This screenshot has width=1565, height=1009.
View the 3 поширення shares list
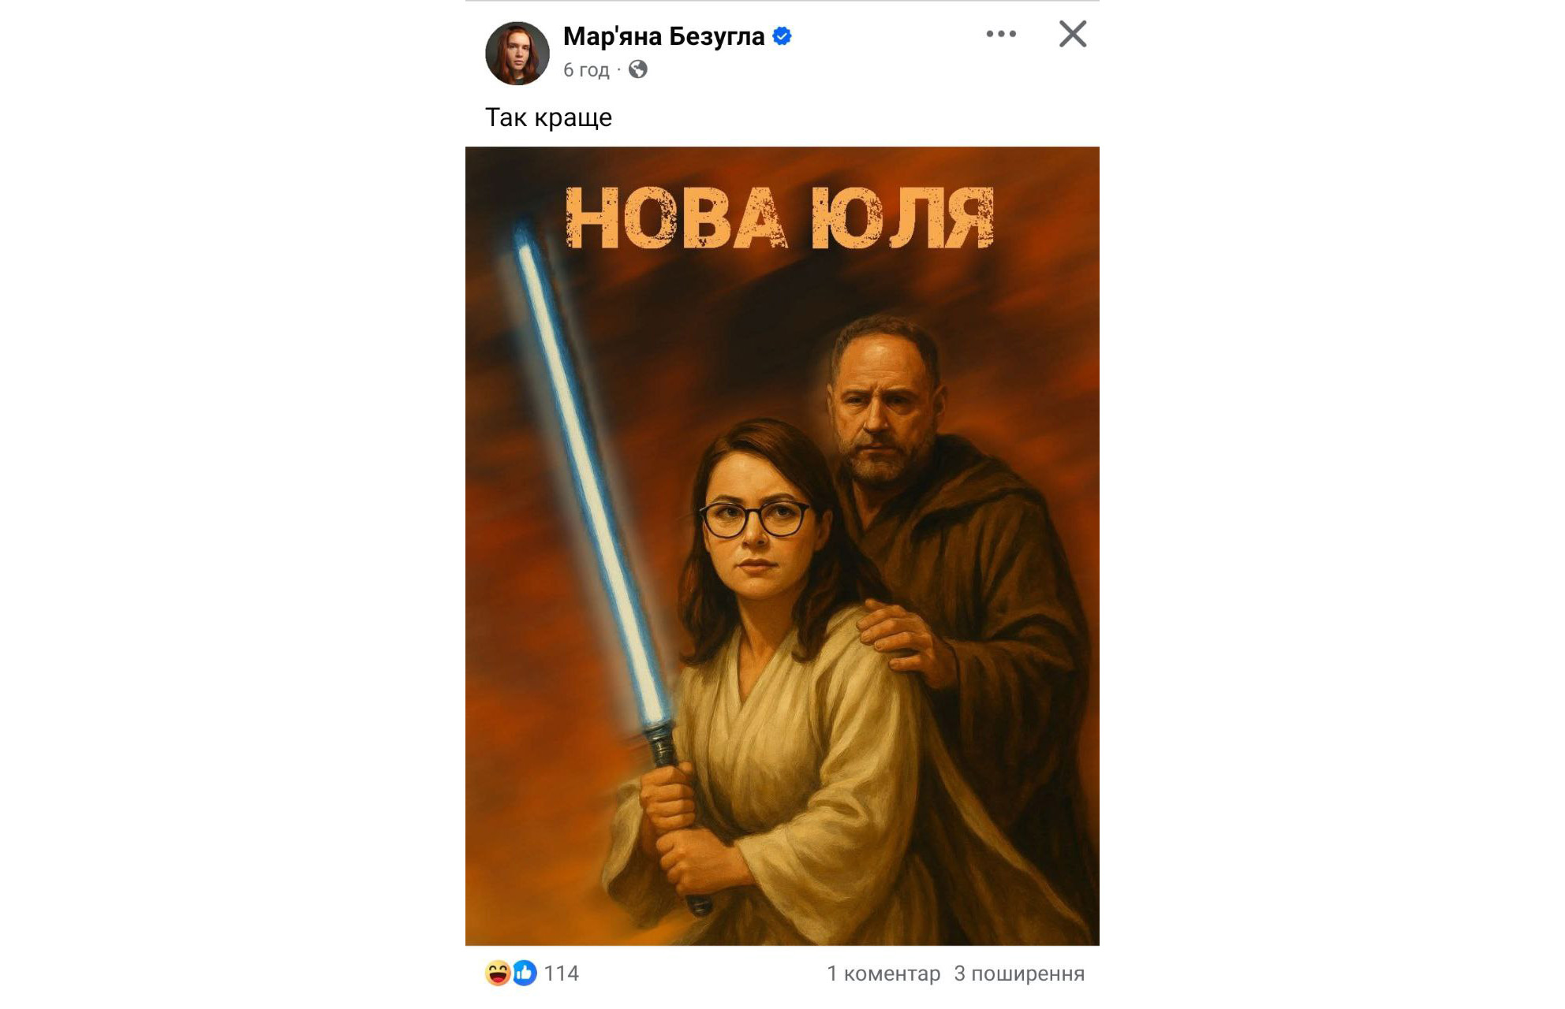pyautogui.click(x=1019, y=974)
